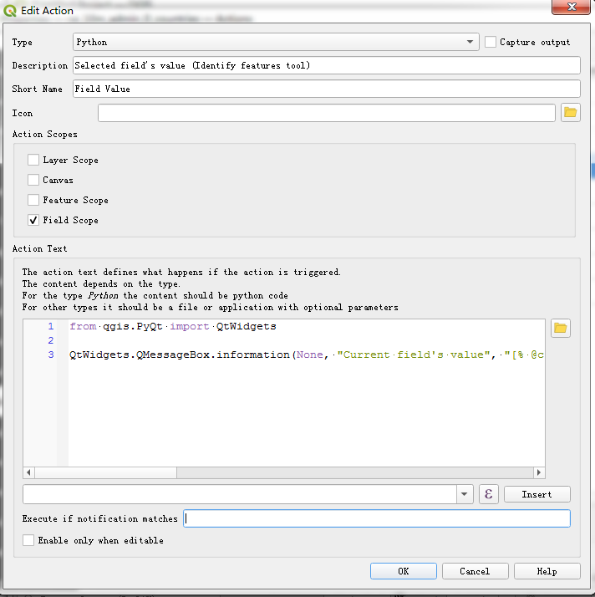
Task: Click line number 2 in editor margin
Action: click(51, 340)
